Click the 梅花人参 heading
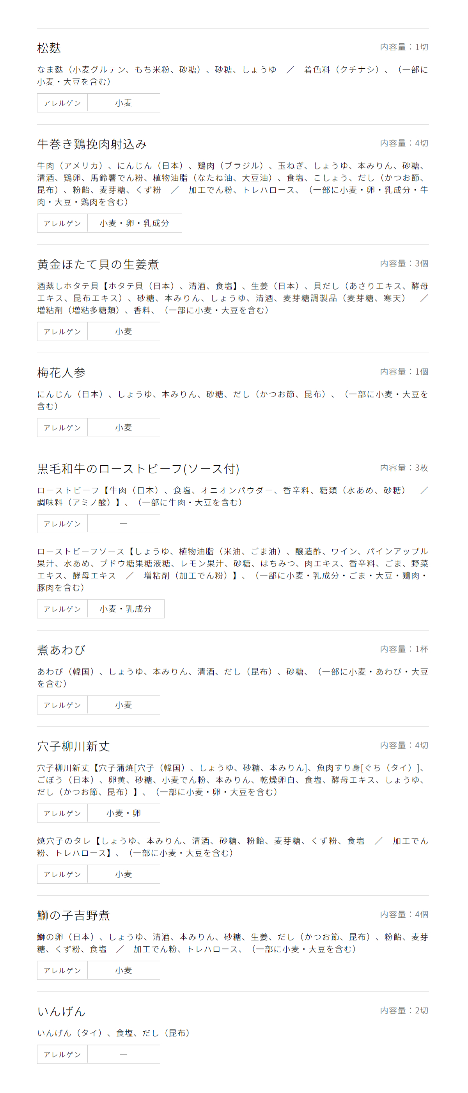468x1093 pixels. click(61, 372)
